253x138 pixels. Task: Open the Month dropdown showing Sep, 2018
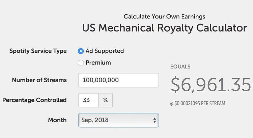click(x=115, y=120)
